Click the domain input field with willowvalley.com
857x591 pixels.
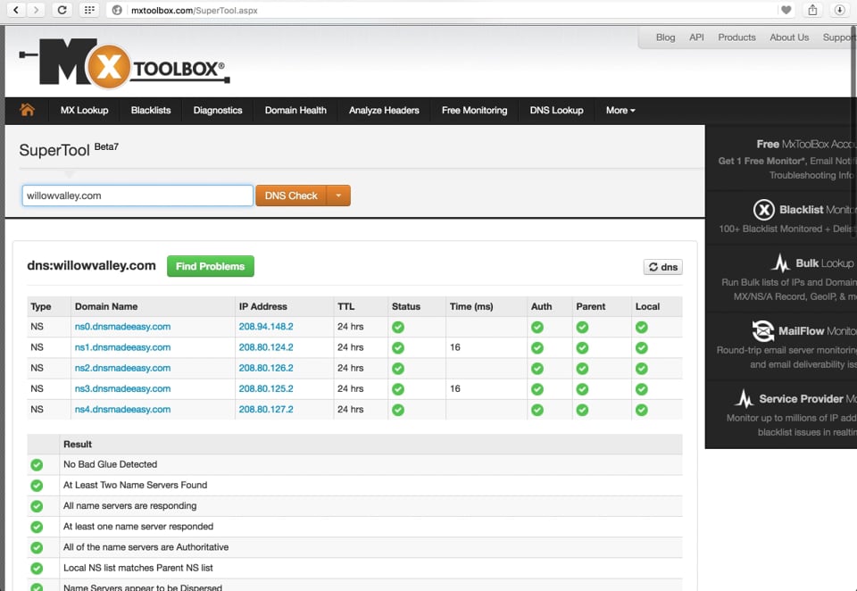point(137,196)
